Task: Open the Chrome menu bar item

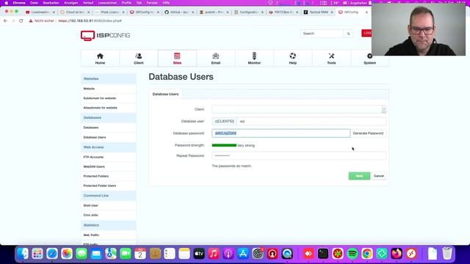Action: (x=19, y=3)
